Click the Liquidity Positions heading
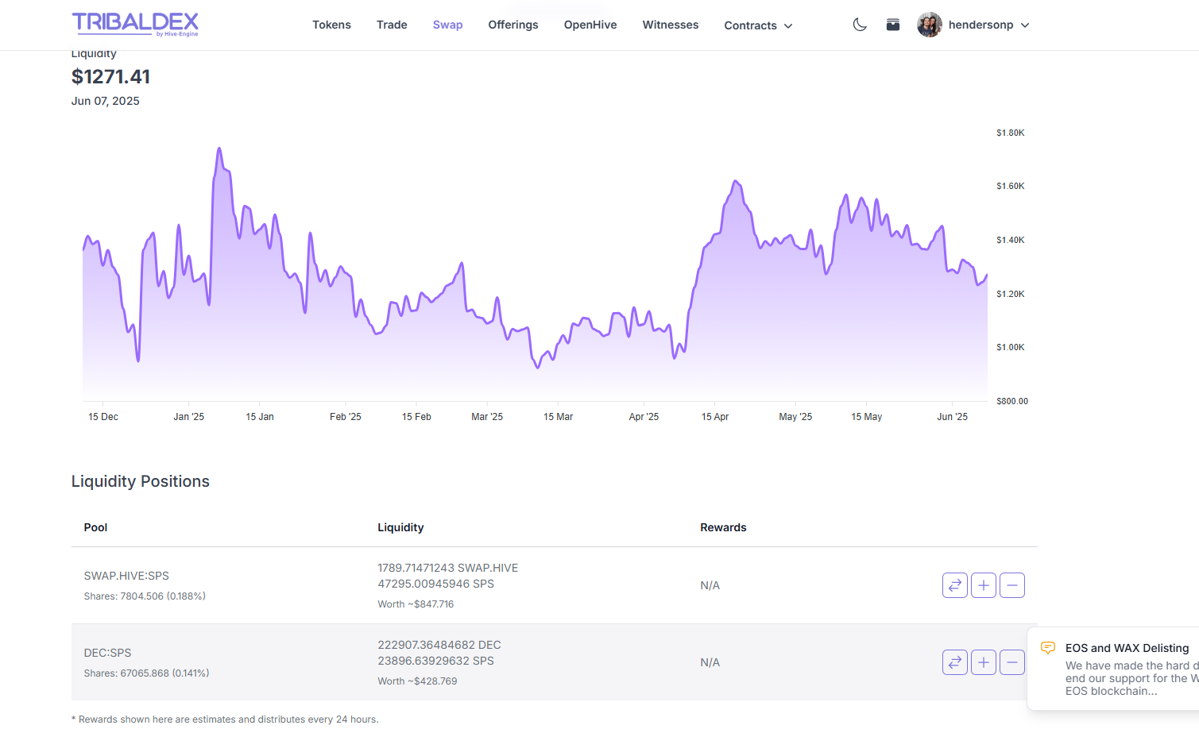Screen dimensions: 1199x729 [x=141, y=481]
